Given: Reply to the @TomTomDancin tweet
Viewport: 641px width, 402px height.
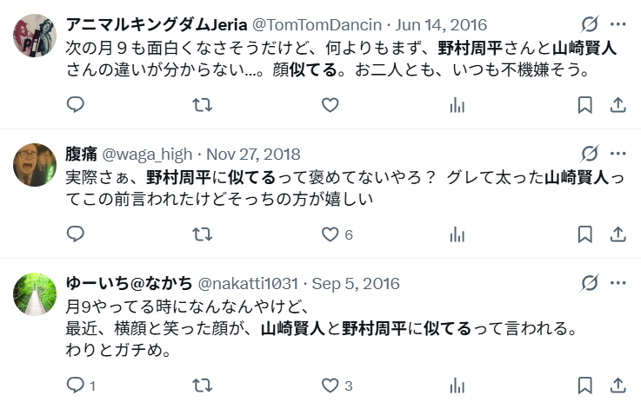Looking at the screenshot, I should tap(76, 105).
